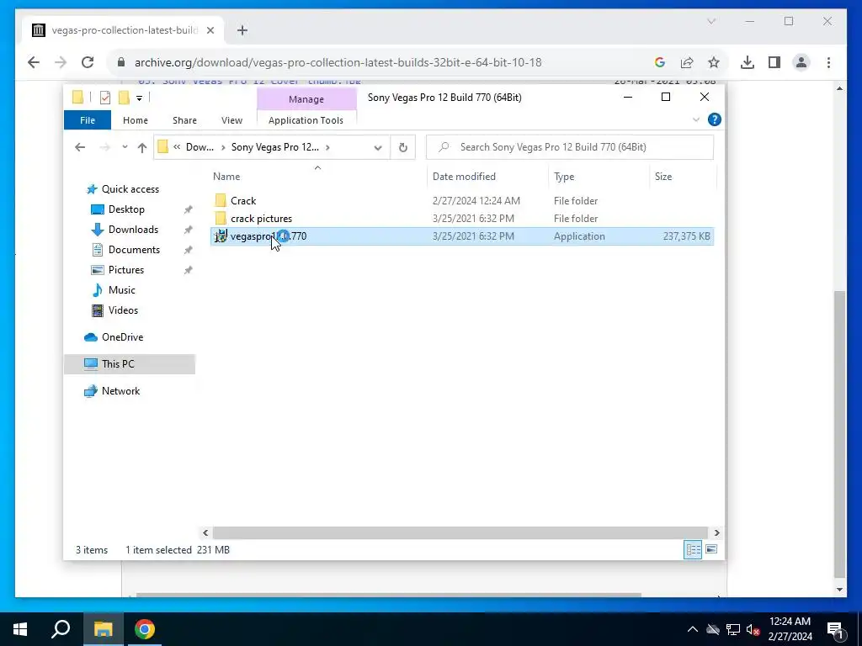Open Windows taskbar search
This screenshot has width=862, height=646.
click(61, 629)
